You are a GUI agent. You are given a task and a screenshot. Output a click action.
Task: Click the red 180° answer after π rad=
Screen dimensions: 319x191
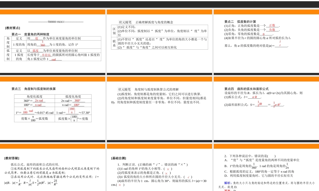coord(77,105)
